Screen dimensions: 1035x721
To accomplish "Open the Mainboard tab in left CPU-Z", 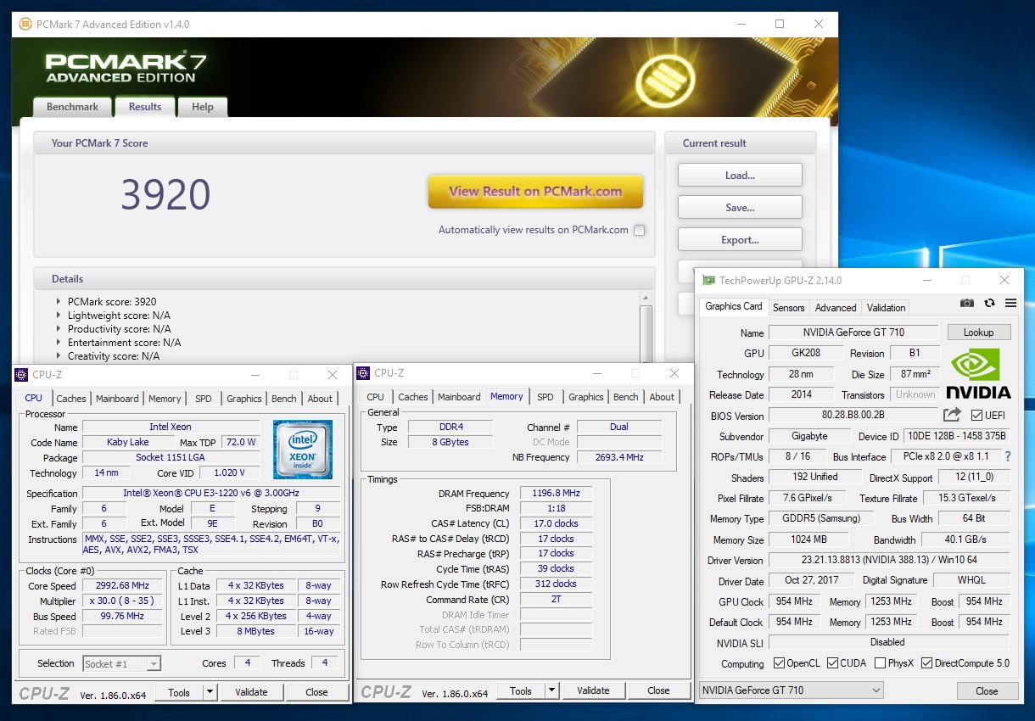I will 117,399.
